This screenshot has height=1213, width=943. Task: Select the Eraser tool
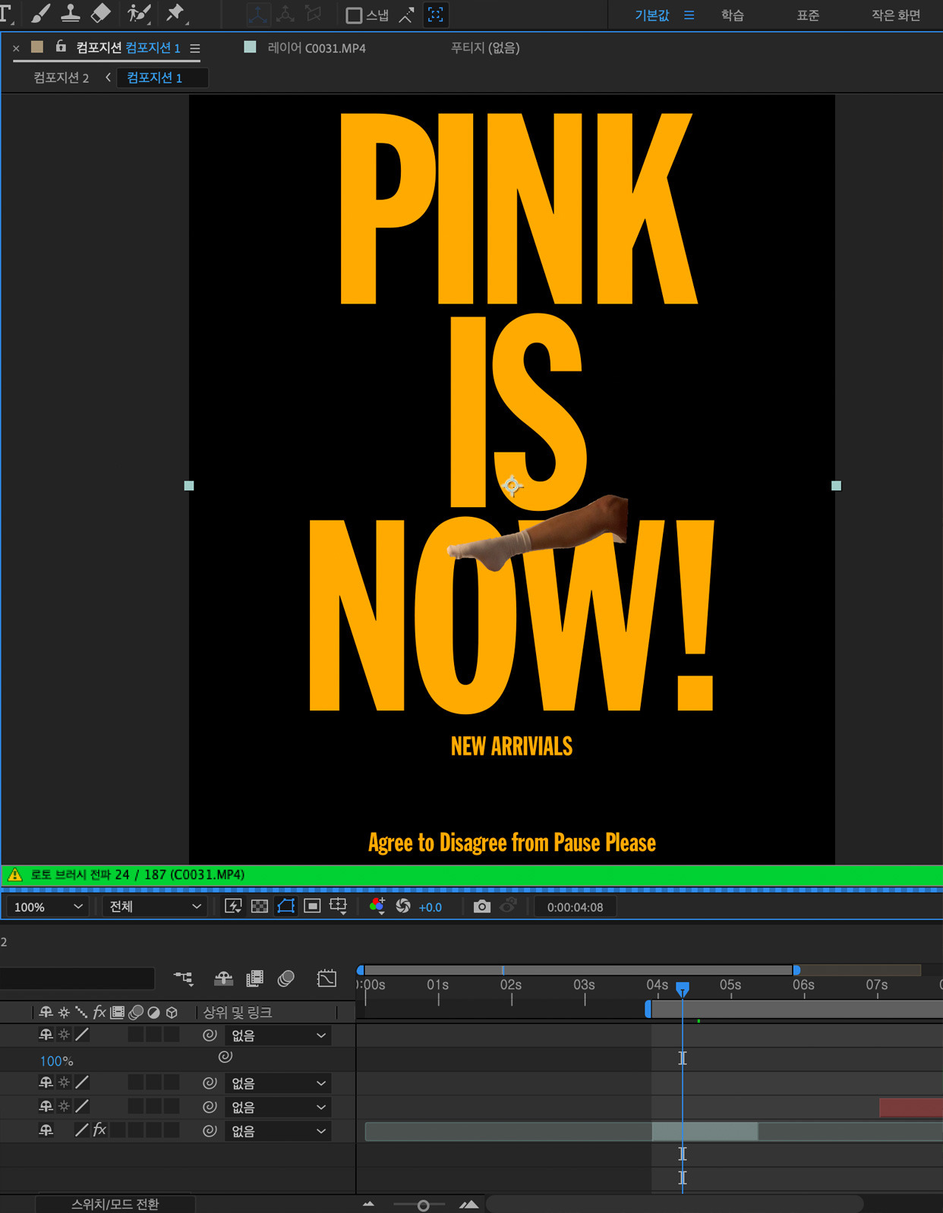[x=100, y=13]
